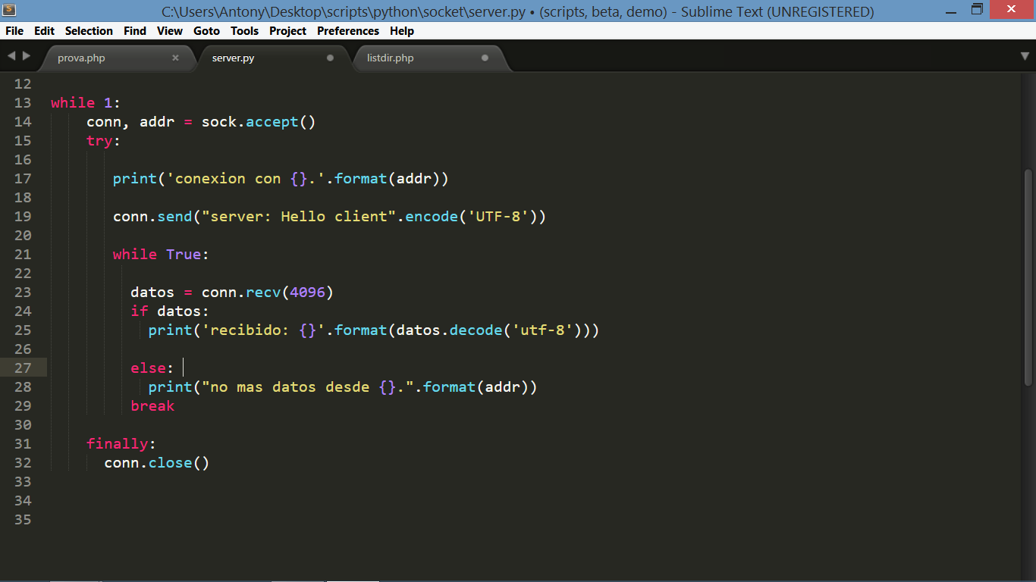The height and width of the screenshot is (582, 1036).
Task: Click the 'while 1:' statement
Action: coord(86,103)
